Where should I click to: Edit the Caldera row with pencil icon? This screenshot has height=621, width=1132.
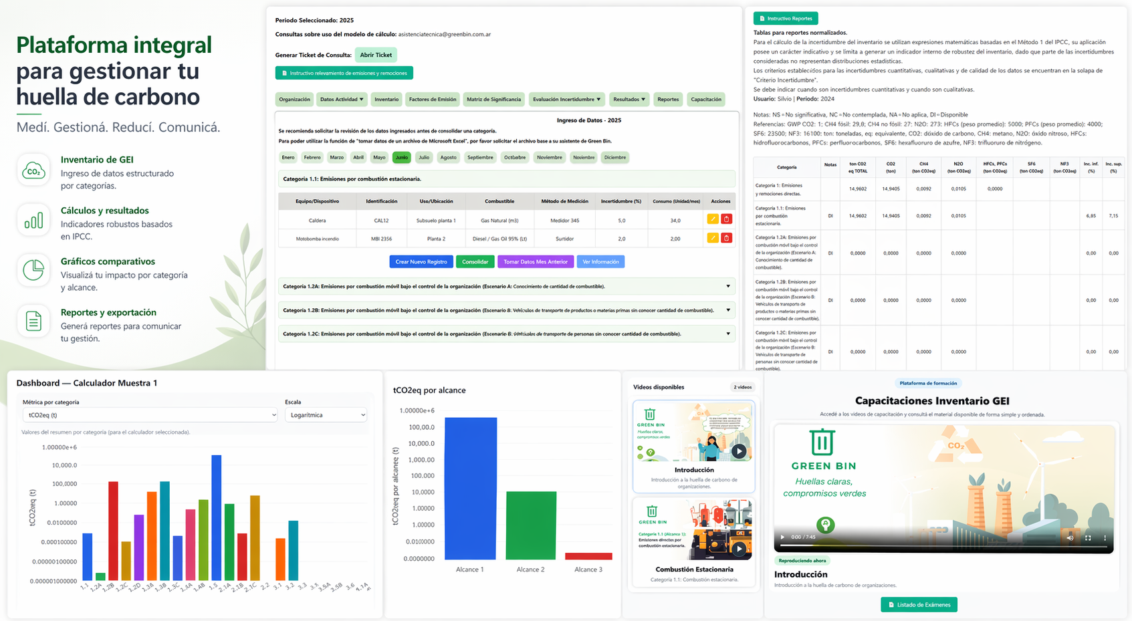713,219
